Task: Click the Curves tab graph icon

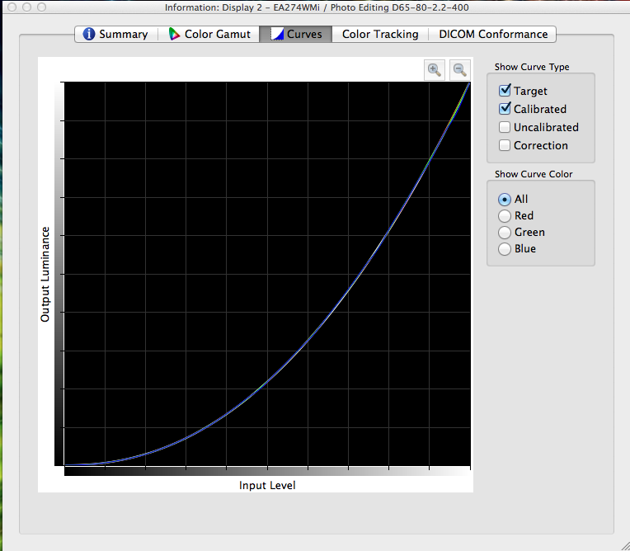Action: 277,34
